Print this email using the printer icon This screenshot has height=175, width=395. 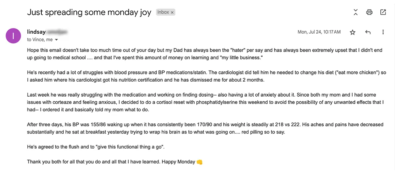tap(369, 12)
